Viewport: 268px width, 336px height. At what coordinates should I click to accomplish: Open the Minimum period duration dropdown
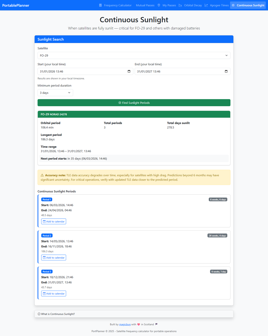pyautogui.click(x=55, y=93)
